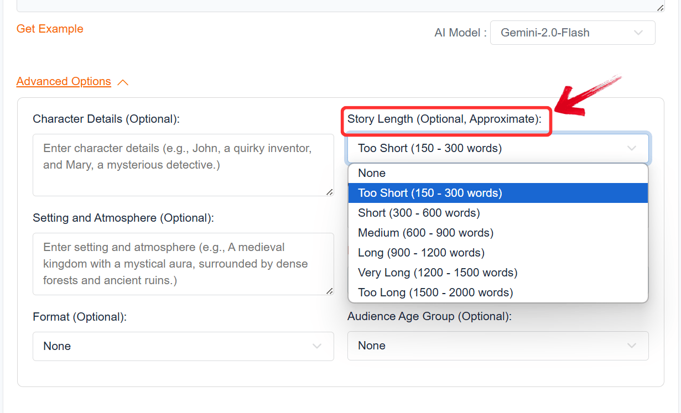Click the Character Details resize handle

pyautogui.click(x=330, y=192)
